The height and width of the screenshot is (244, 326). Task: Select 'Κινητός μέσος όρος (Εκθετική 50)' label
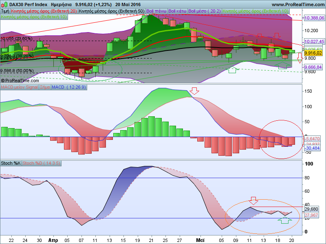(111, 11)
